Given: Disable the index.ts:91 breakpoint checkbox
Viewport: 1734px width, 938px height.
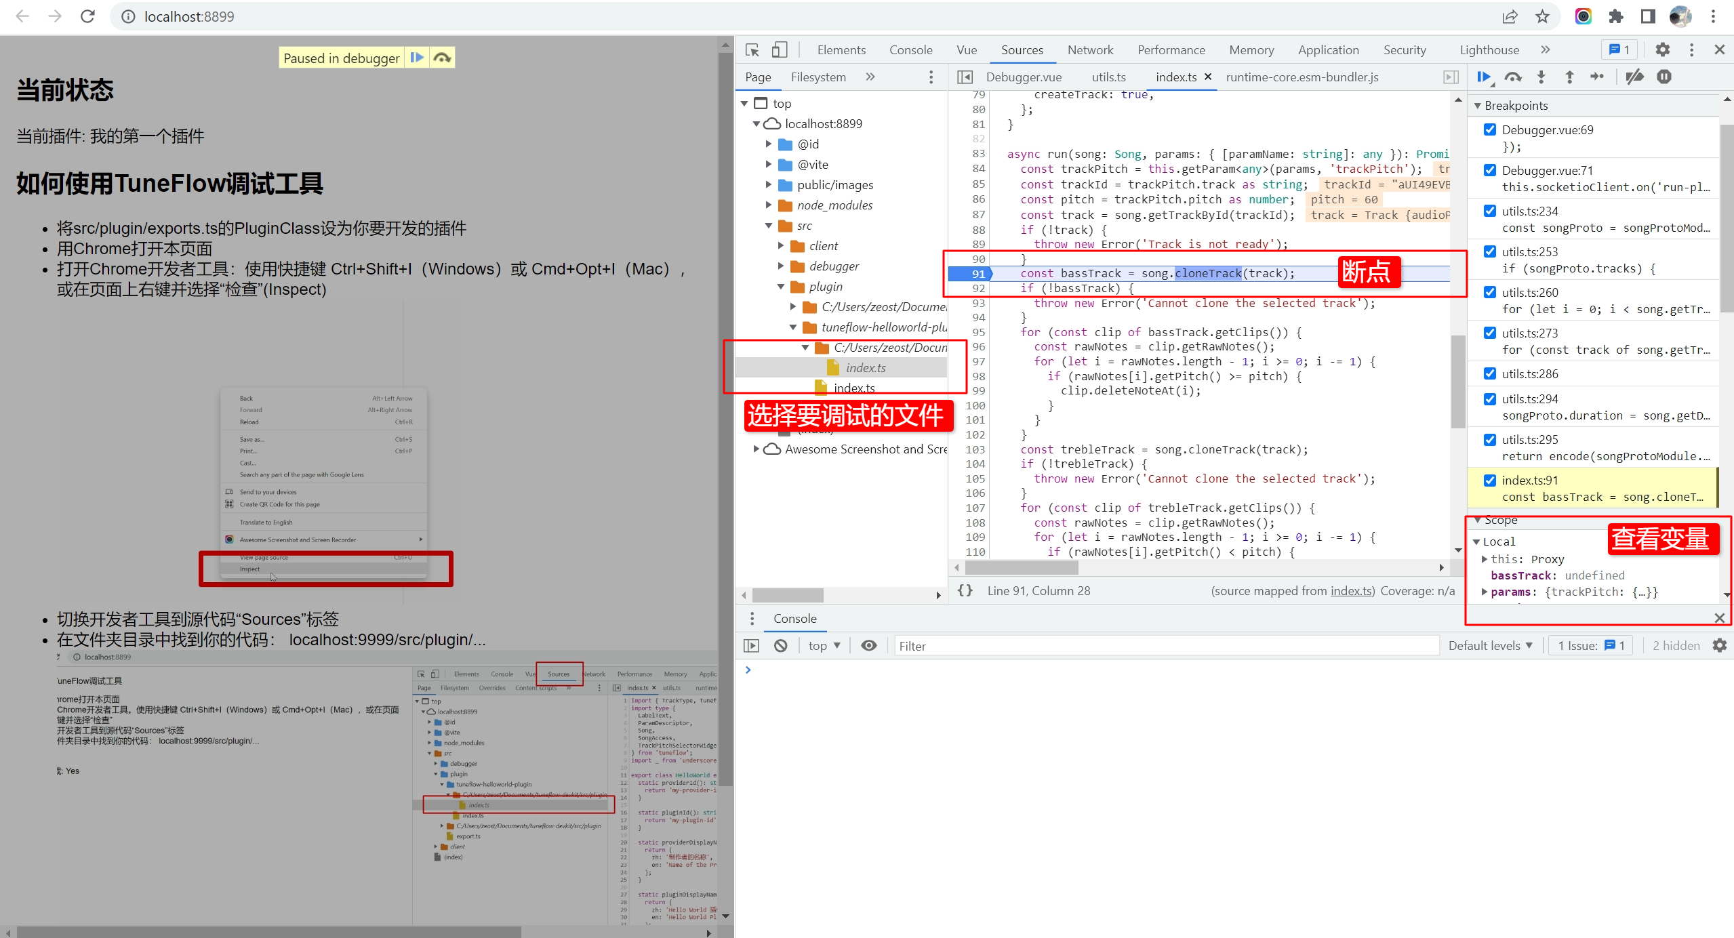Looking at the screenshot, I should pos(1490,480).
